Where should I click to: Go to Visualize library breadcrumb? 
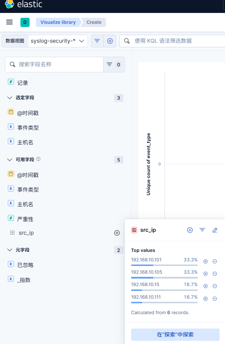[58, 22]
